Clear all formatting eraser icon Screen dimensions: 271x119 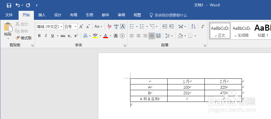coord(110,26)
